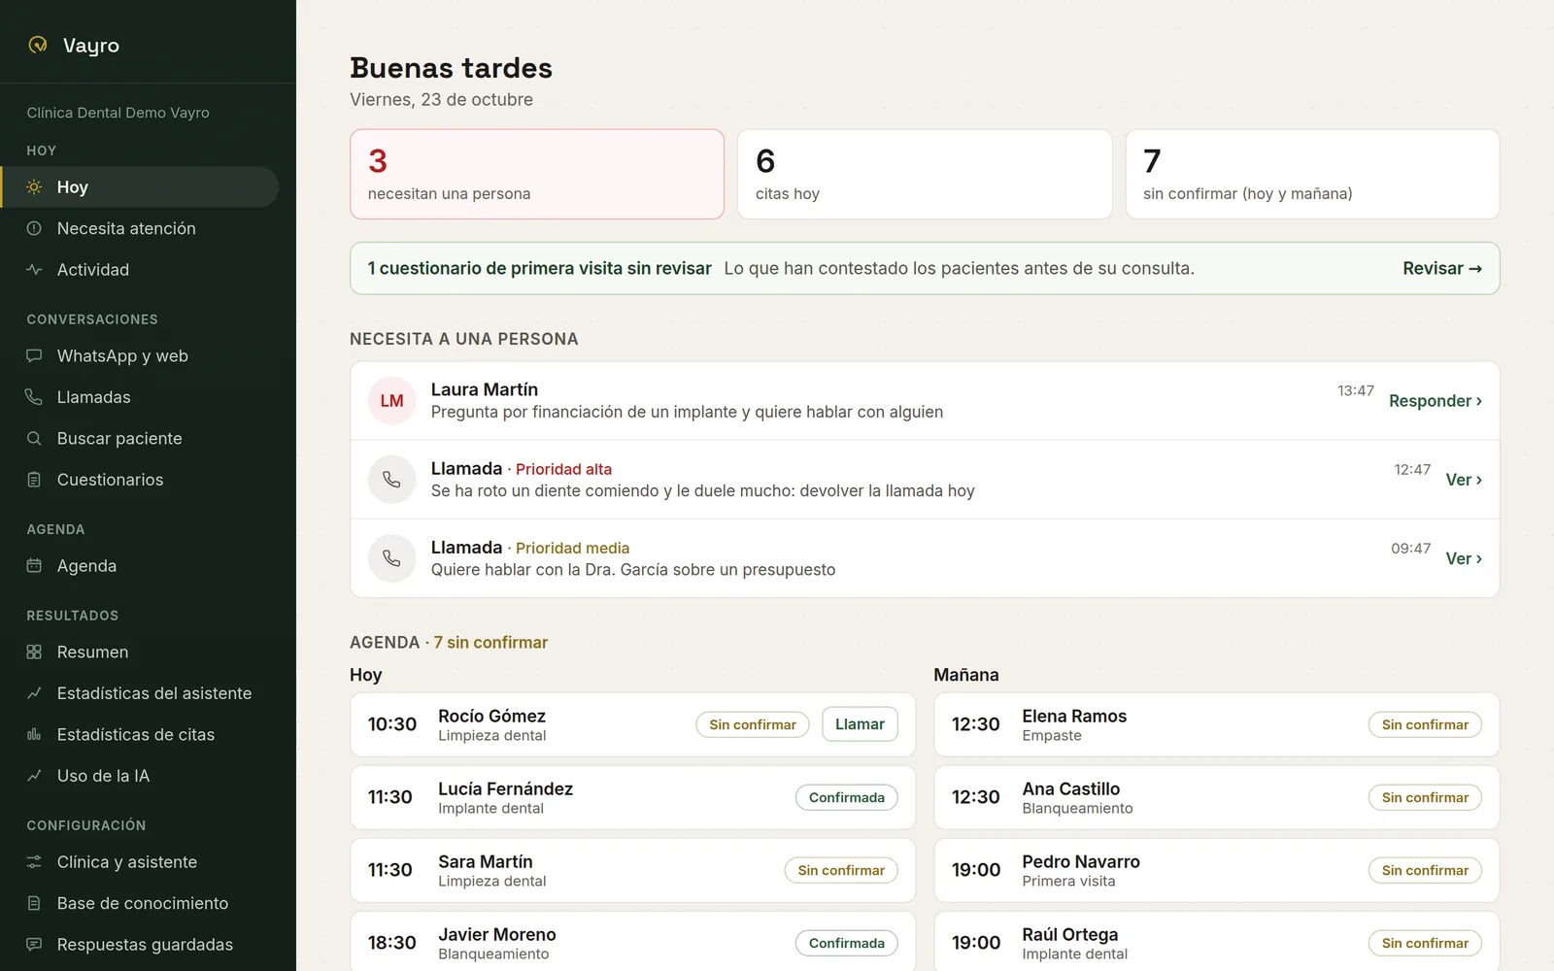Open Necesita atención alert icon
This screenshot has width=1554, height=971.
(x=34, y=228)
